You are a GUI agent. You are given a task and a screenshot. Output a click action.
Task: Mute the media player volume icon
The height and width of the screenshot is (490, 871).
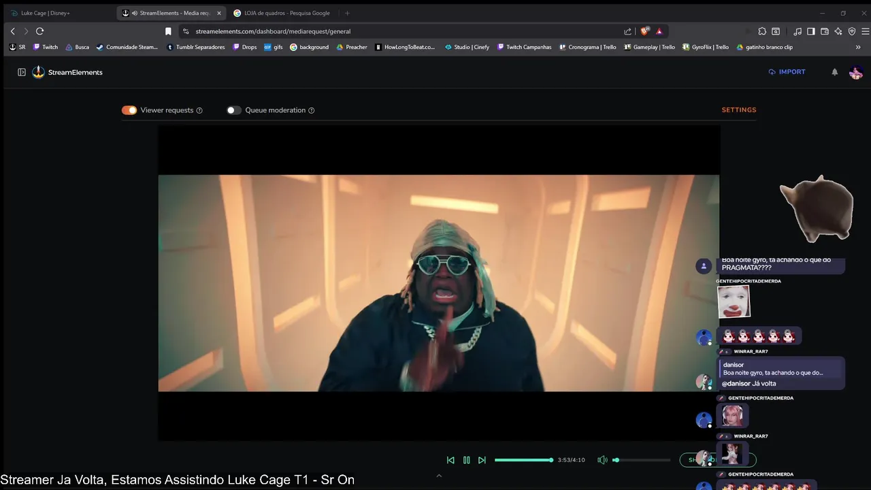pos(602,460)
